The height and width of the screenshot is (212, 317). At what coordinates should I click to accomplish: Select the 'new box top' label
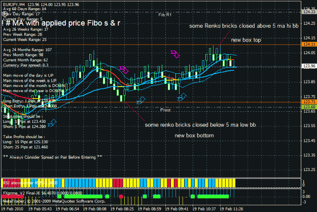pyautogui.click(x=246, y=40)
